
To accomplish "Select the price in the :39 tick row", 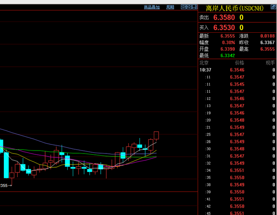I will 237,192.
